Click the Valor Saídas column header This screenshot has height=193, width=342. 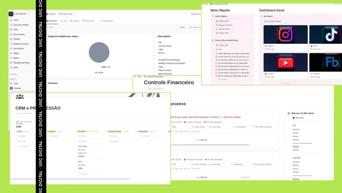198,127
